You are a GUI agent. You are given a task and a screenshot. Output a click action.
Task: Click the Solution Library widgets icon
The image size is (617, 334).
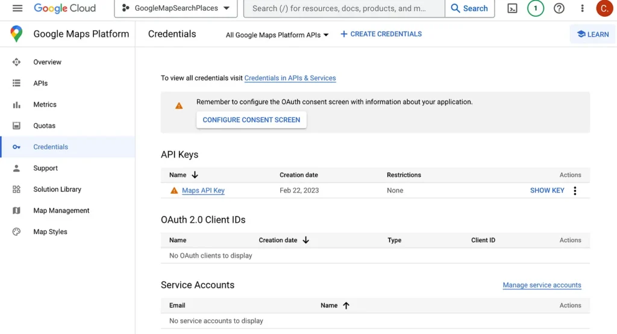click(x=16, y=190)
